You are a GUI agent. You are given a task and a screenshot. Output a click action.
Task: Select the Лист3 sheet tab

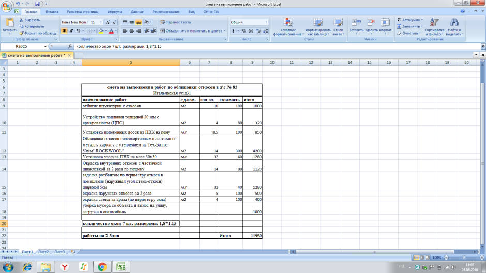pyautogui.click(x=59, y=252)
